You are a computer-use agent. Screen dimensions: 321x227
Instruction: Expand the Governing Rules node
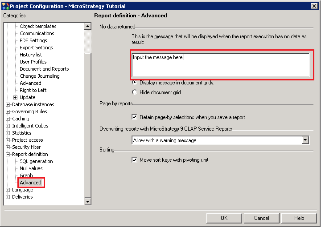click(8, 112)
